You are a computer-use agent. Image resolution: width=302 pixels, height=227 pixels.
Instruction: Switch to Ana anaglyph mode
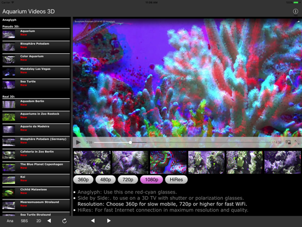click(x=10, y=221)
